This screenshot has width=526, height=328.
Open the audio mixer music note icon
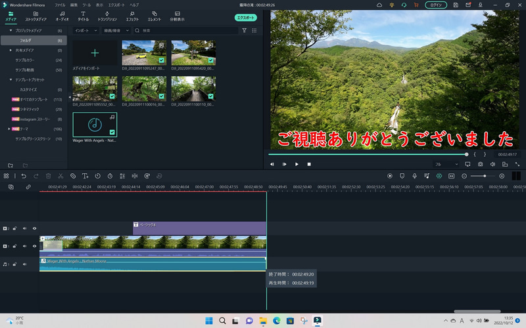(x=427, y=176)
